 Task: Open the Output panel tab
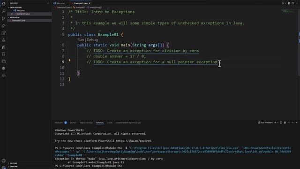click(73, 123)
